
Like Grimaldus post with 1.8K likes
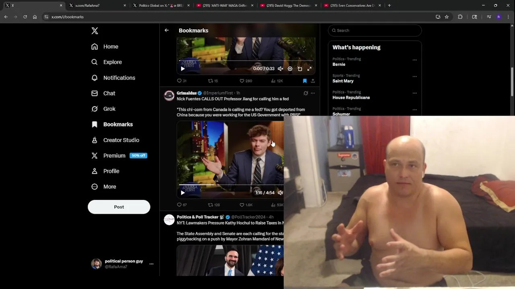coord(246,205)
